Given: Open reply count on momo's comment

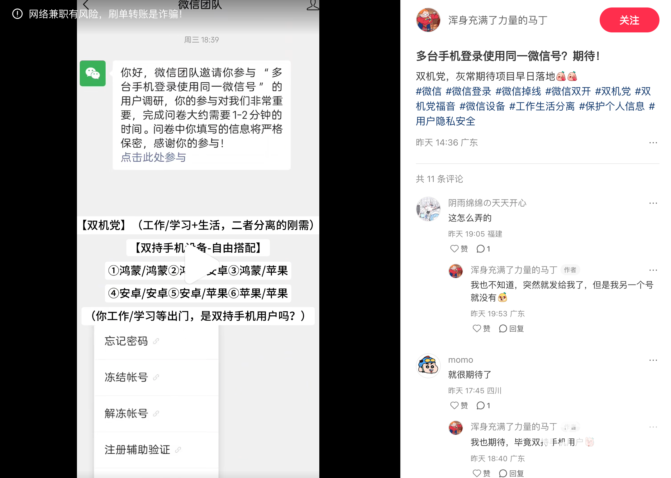Looking at the screenshot, I should pos(483,405).
